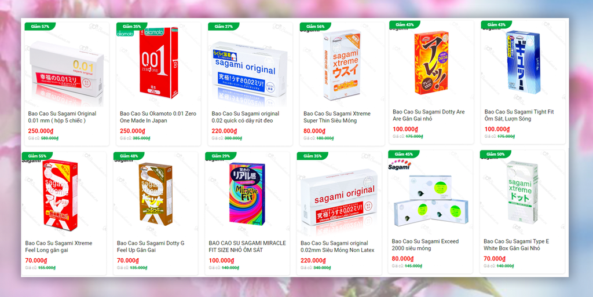Open Sagami Type E White Box title
593x297 pixels.
pos(516,245)
